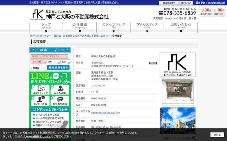
Task: Click the telephone icon beside 078-335-6839
Action: (x=161, y=13)
